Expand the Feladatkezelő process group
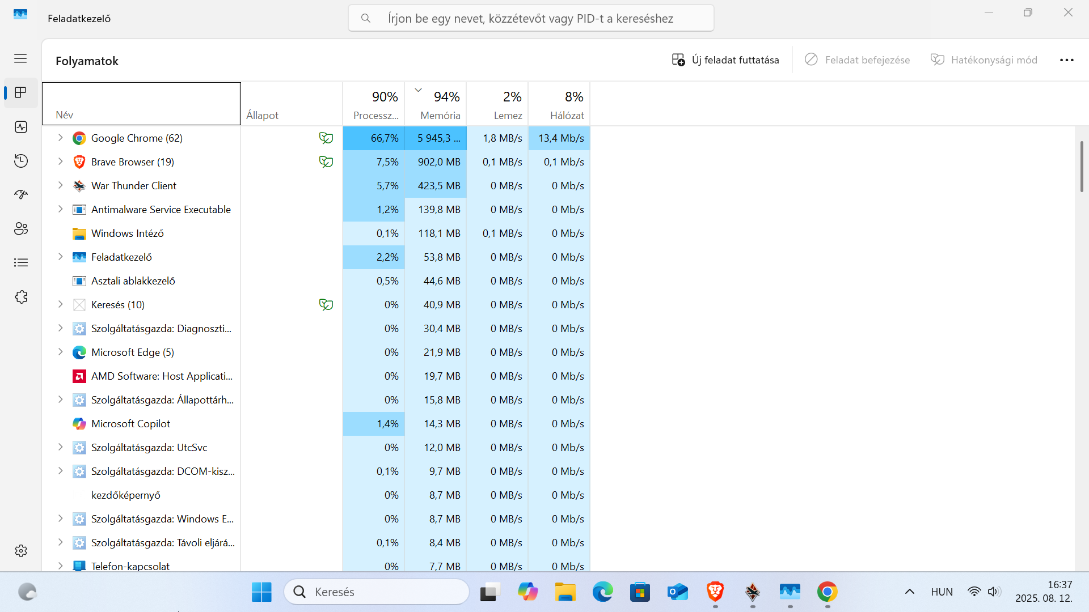The image size is (1089, 612). tap(60, 257)
